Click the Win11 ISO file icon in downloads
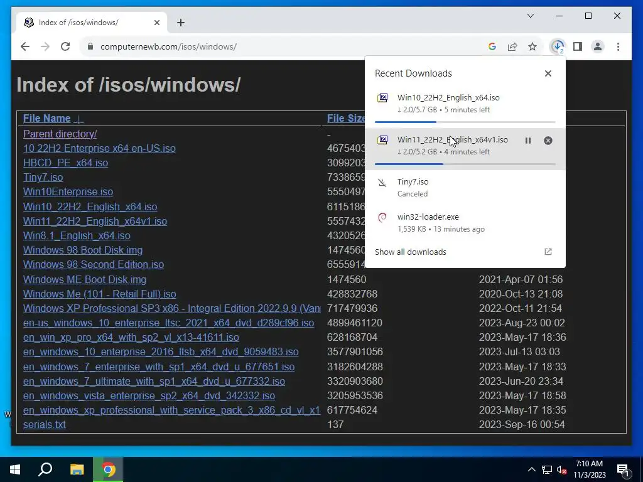This screenshot has height=482, width=643. click(x=382, y=140)
